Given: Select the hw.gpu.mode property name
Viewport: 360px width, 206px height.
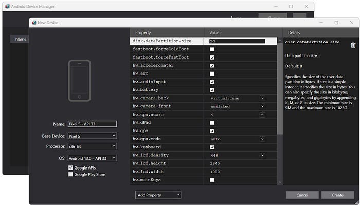Looking at the screenshot, I should tap(147, 139).
